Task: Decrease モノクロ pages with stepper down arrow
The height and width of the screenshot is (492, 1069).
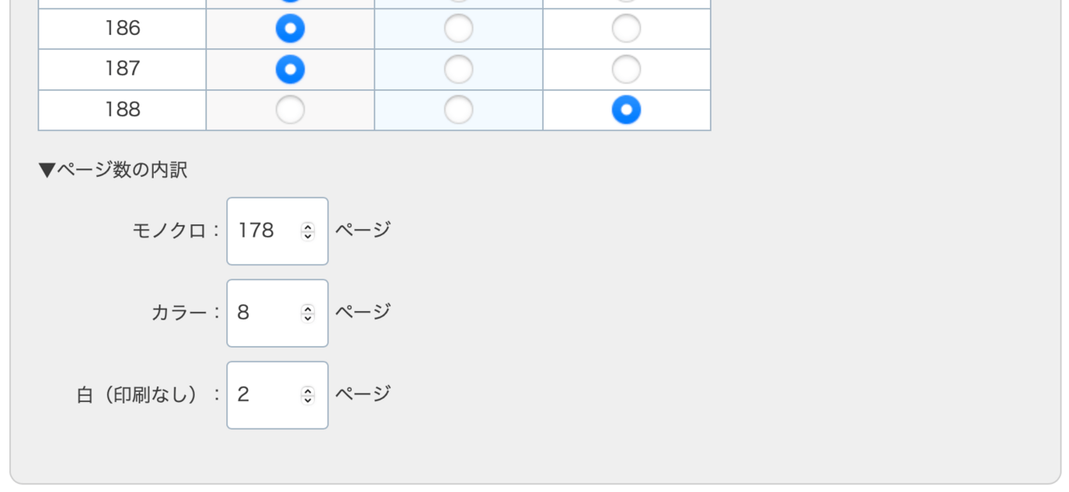Action: [308, 236]
